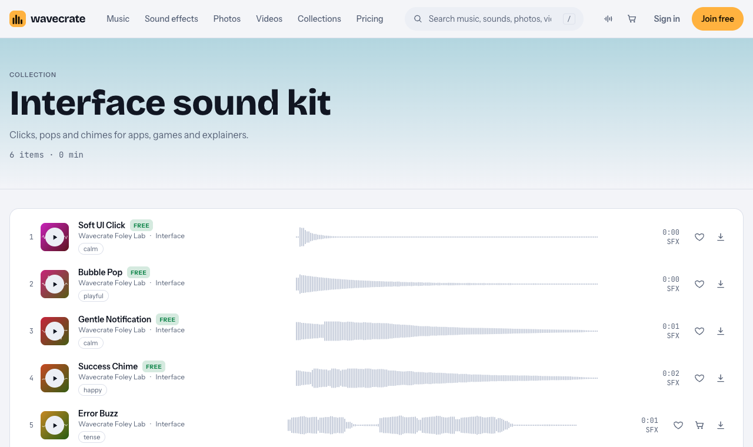Play the Success Chime sound
This screenshot has width=753, height=447.
(x=55, y=378)
